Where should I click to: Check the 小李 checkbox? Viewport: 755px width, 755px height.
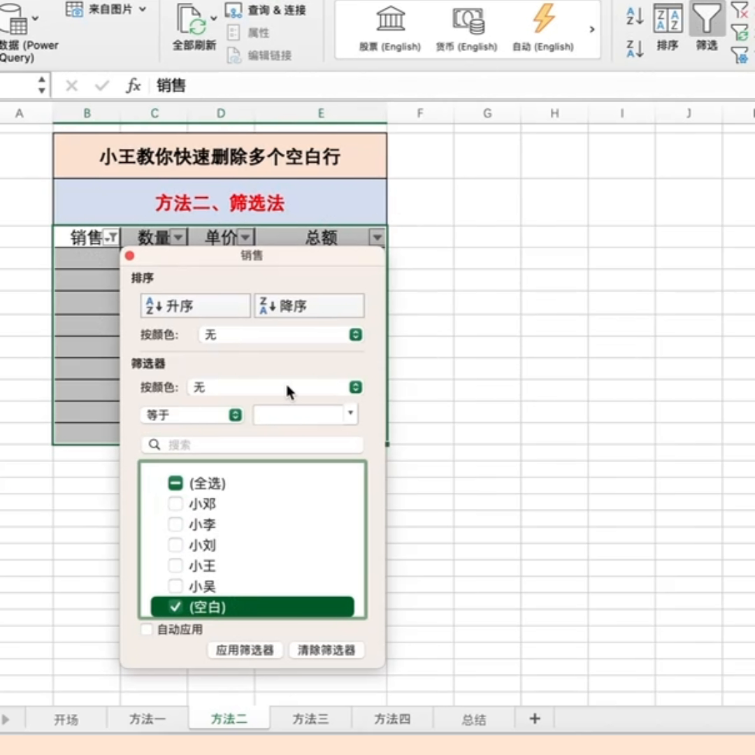pos(175,524)
